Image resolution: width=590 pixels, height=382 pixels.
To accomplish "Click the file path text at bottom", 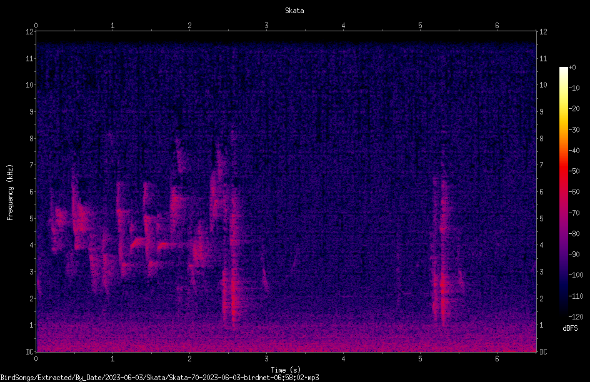I will point(159,378).
